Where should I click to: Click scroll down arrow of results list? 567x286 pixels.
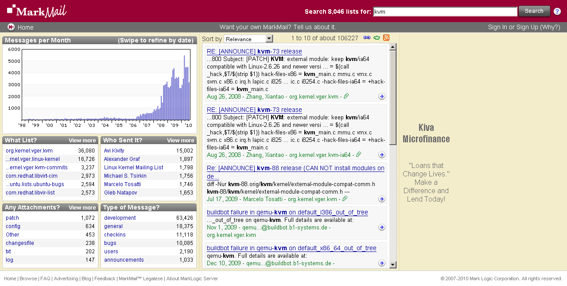tap(393, 264)
